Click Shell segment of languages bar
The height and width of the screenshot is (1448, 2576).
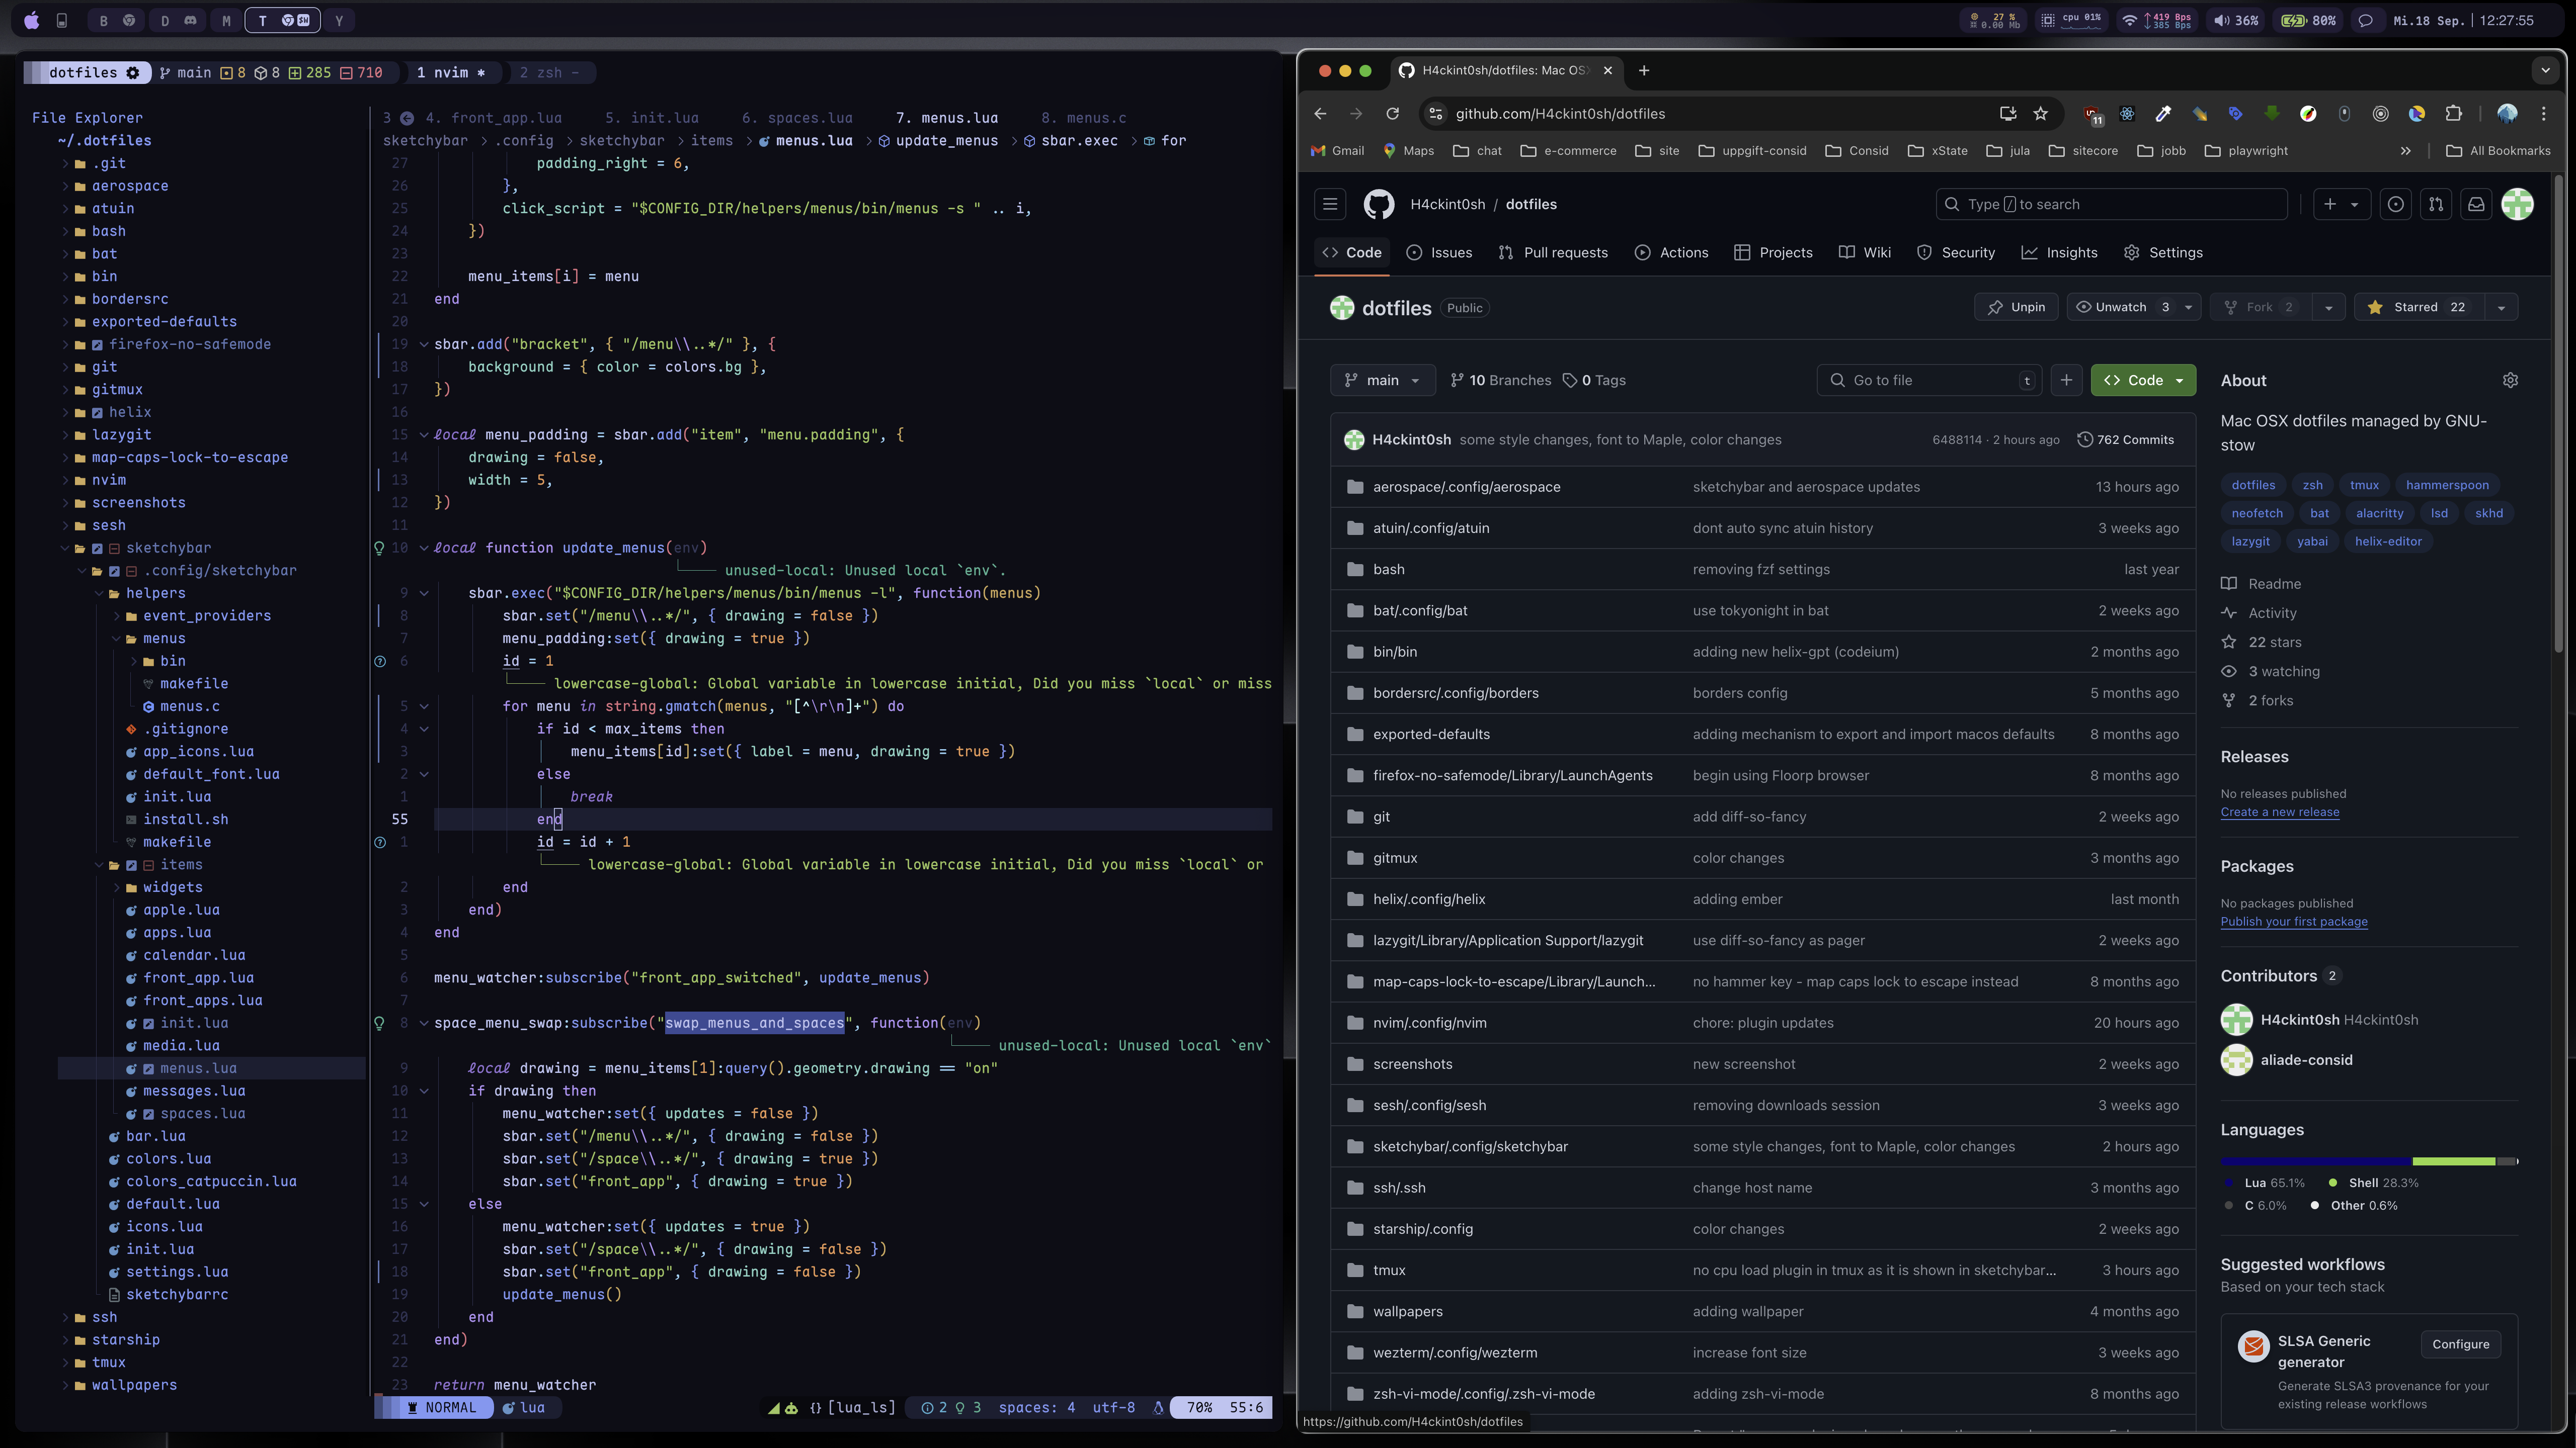pos(2454,1161)
